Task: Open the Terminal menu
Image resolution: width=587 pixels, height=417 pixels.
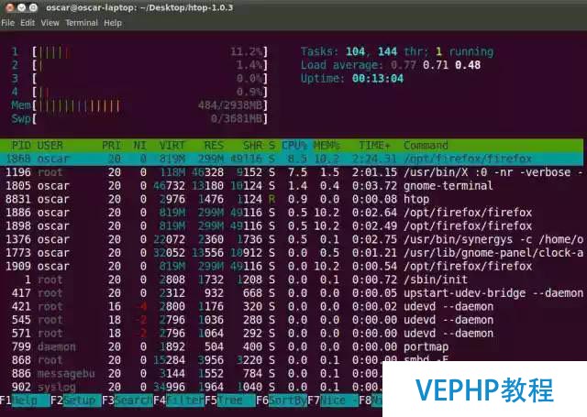Action: point(82,23)
